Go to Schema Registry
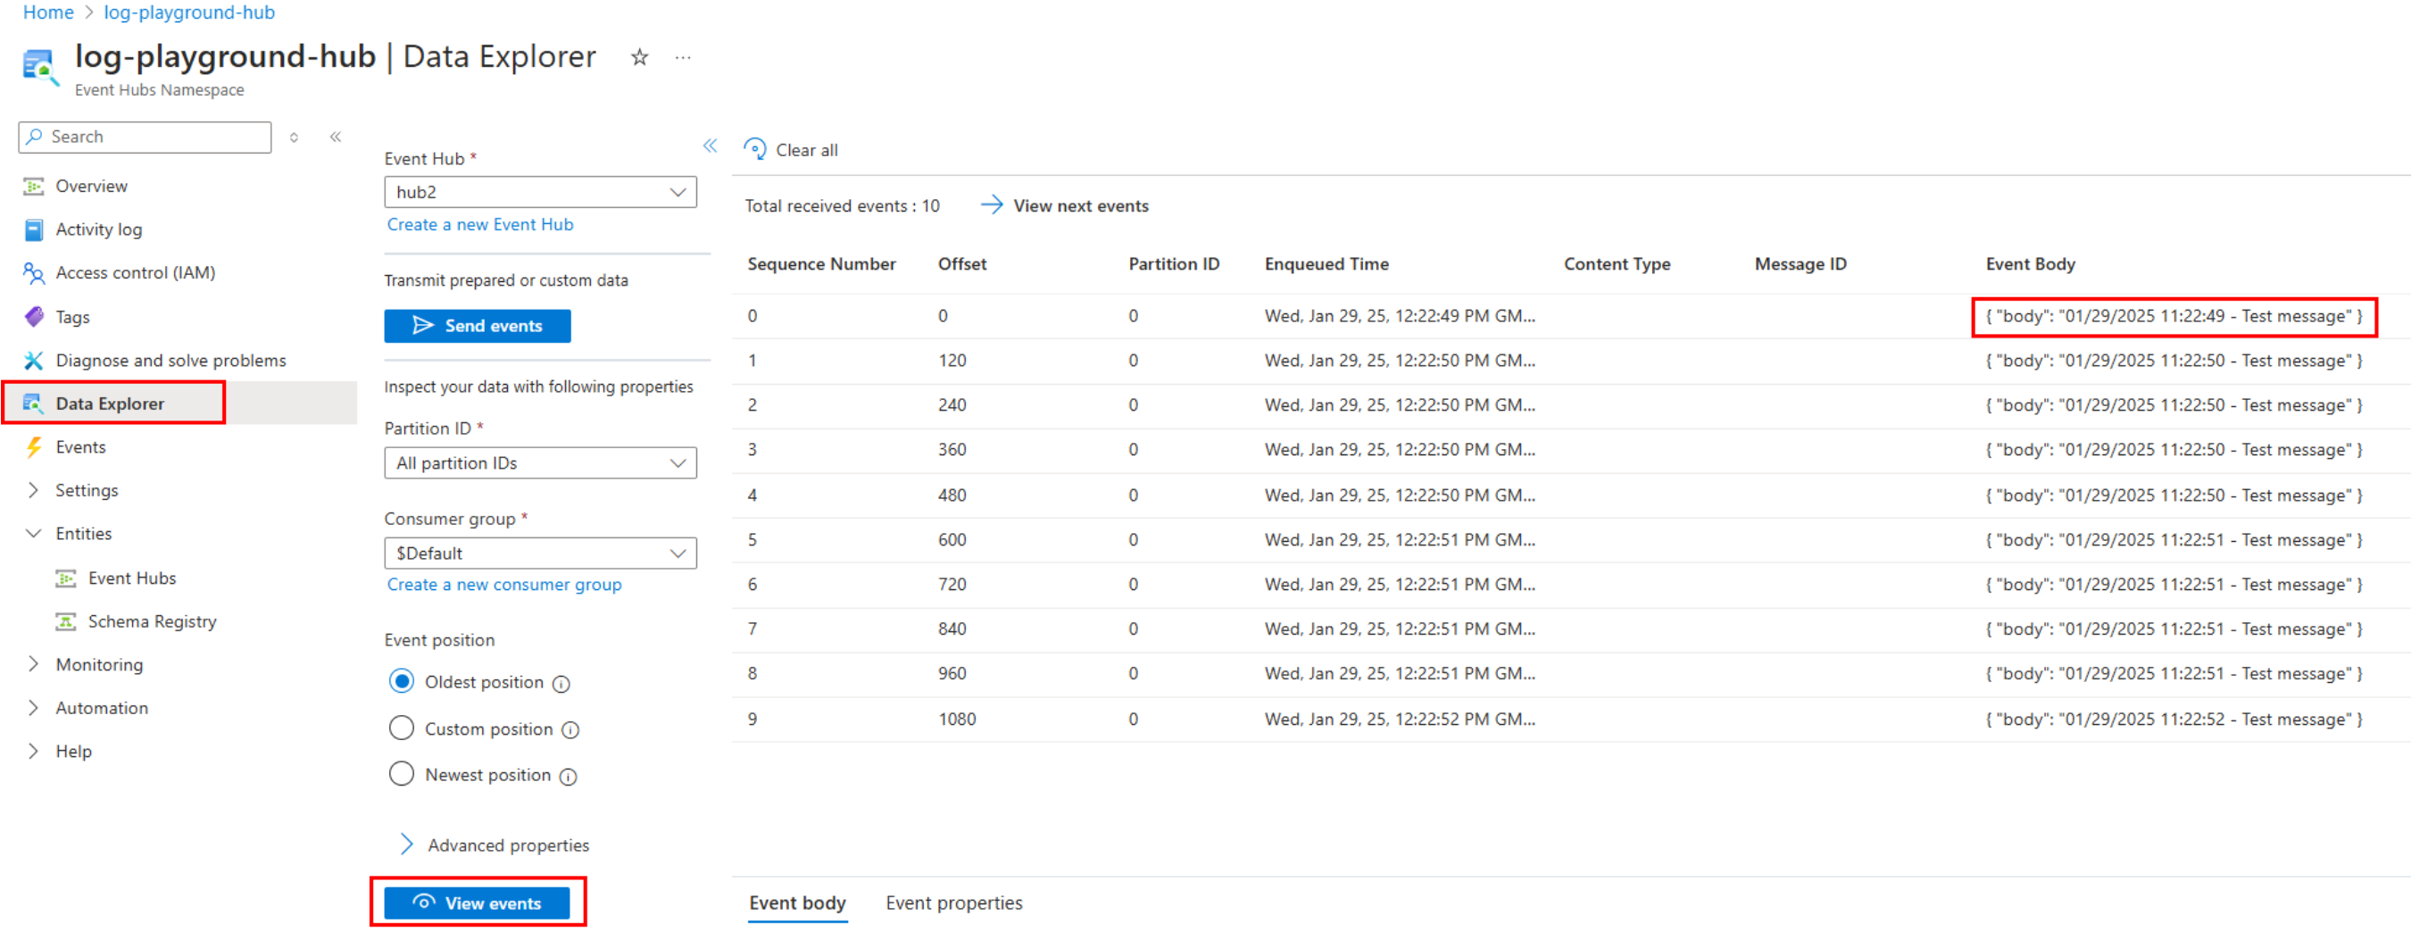This screenshot has width=2411, height=932. tap(152, 621)
